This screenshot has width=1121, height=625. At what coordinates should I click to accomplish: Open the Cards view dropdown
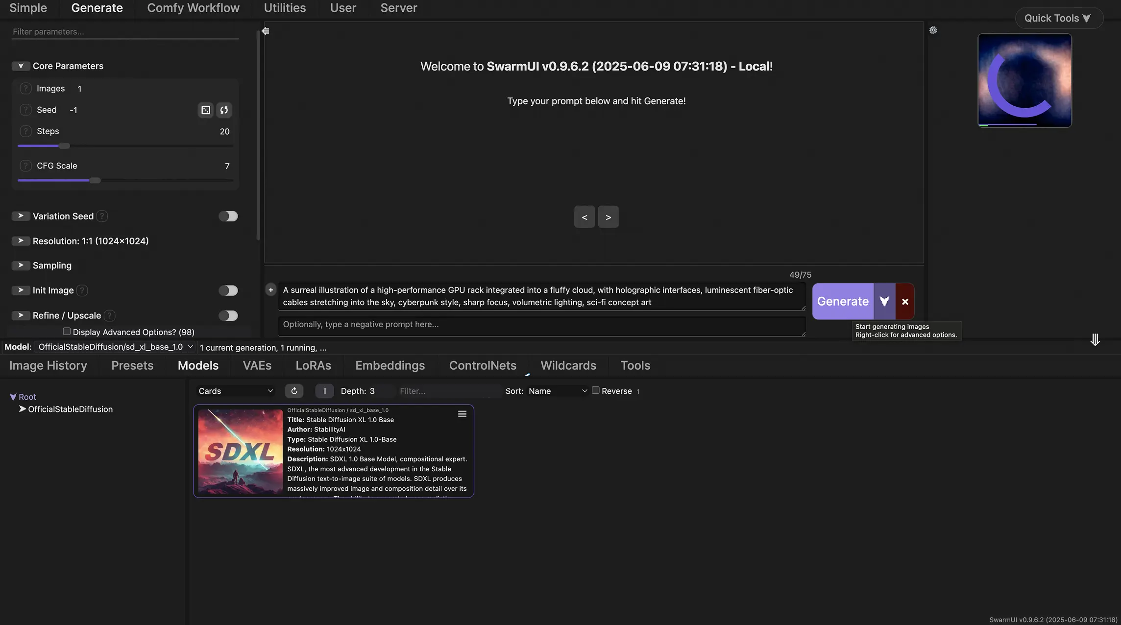click(235, 391)
